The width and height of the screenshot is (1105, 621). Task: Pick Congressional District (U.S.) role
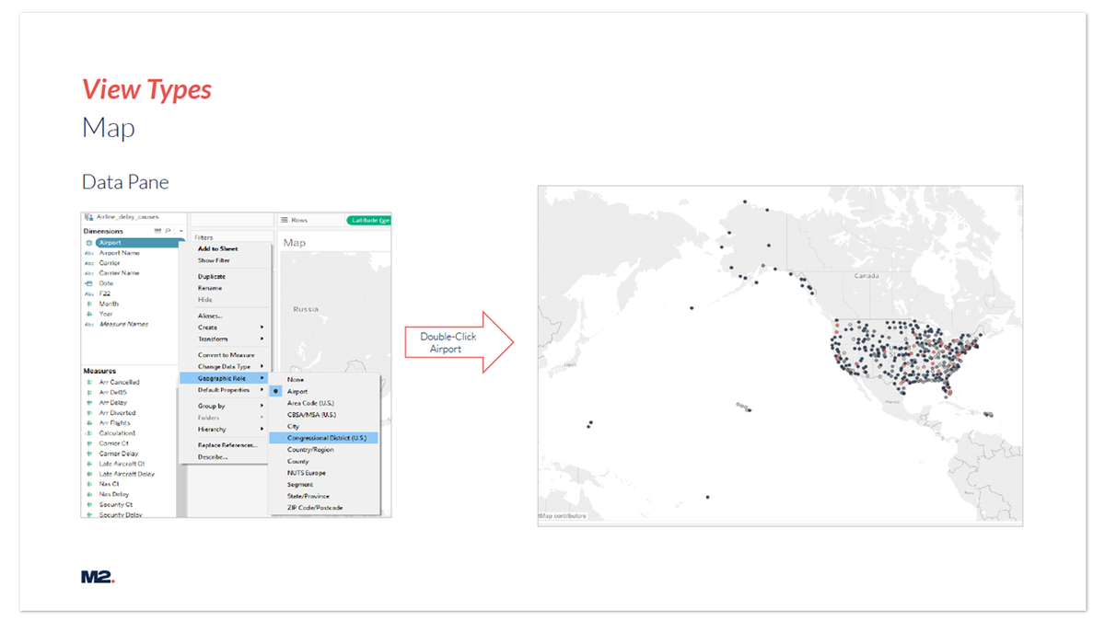324,438
